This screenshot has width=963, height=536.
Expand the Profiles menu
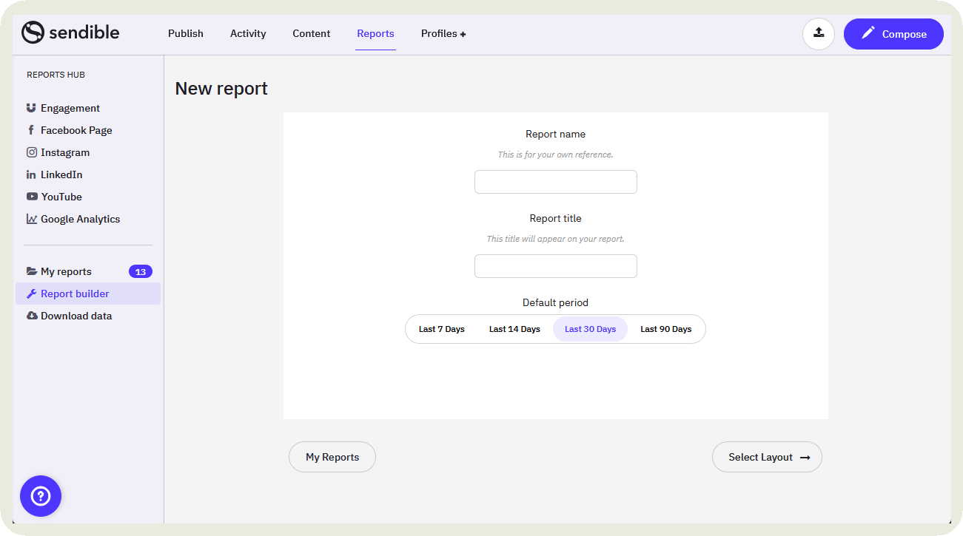(x=443, y=33)
